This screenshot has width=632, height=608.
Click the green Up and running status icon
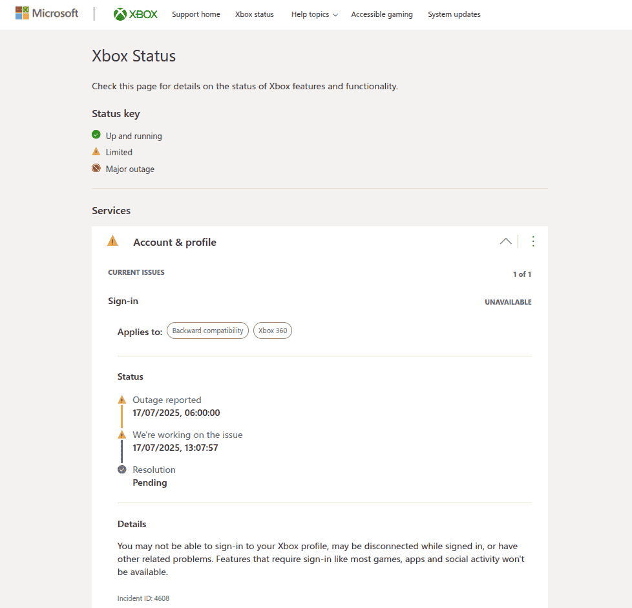96,135
